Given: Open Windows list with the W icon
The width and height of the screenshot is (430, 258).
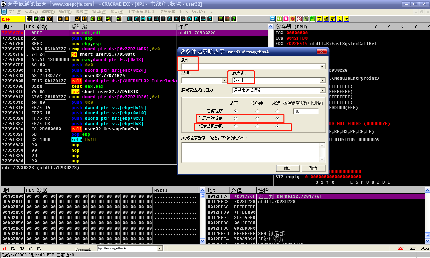Looking at the screenshot, I should (x=156, y=19).
